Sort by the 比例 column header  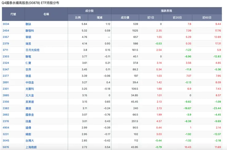[x=78, y=18]
